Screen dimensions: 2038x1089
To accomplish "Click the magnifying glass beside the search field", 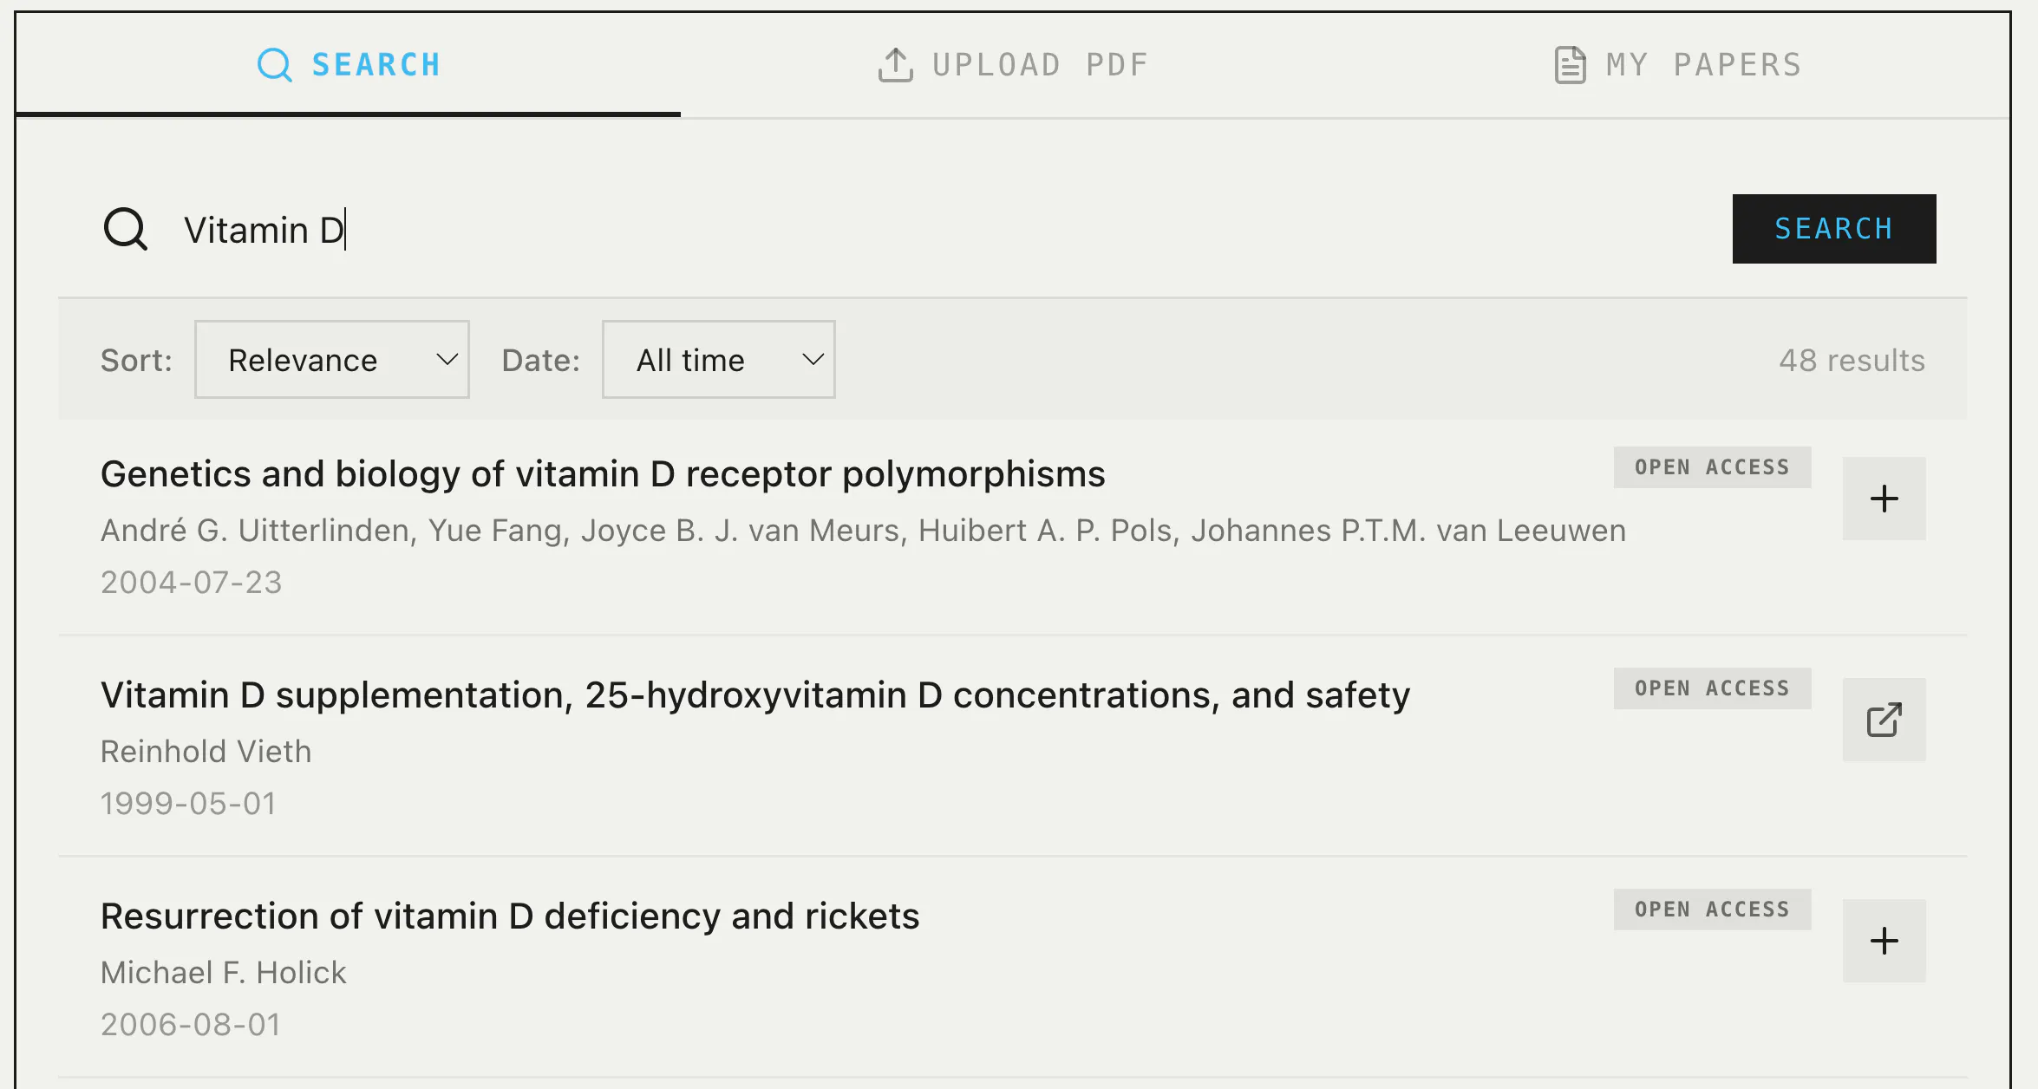I will 126,230.
